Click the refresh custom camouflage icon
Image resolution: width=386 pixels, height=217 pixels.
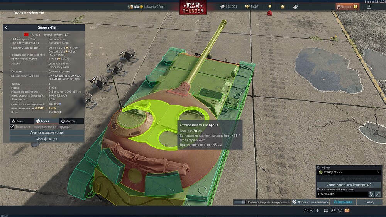pos(371,194)
